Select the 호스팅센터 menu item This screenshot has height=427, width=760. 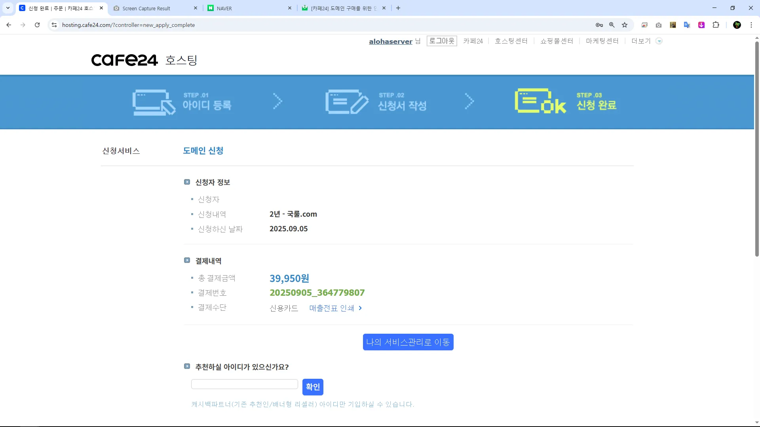(511, 41)
